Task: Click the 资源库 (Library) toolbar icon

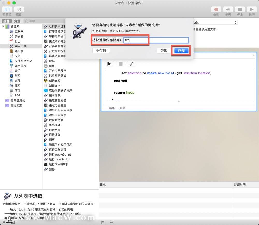Action: 7,9
